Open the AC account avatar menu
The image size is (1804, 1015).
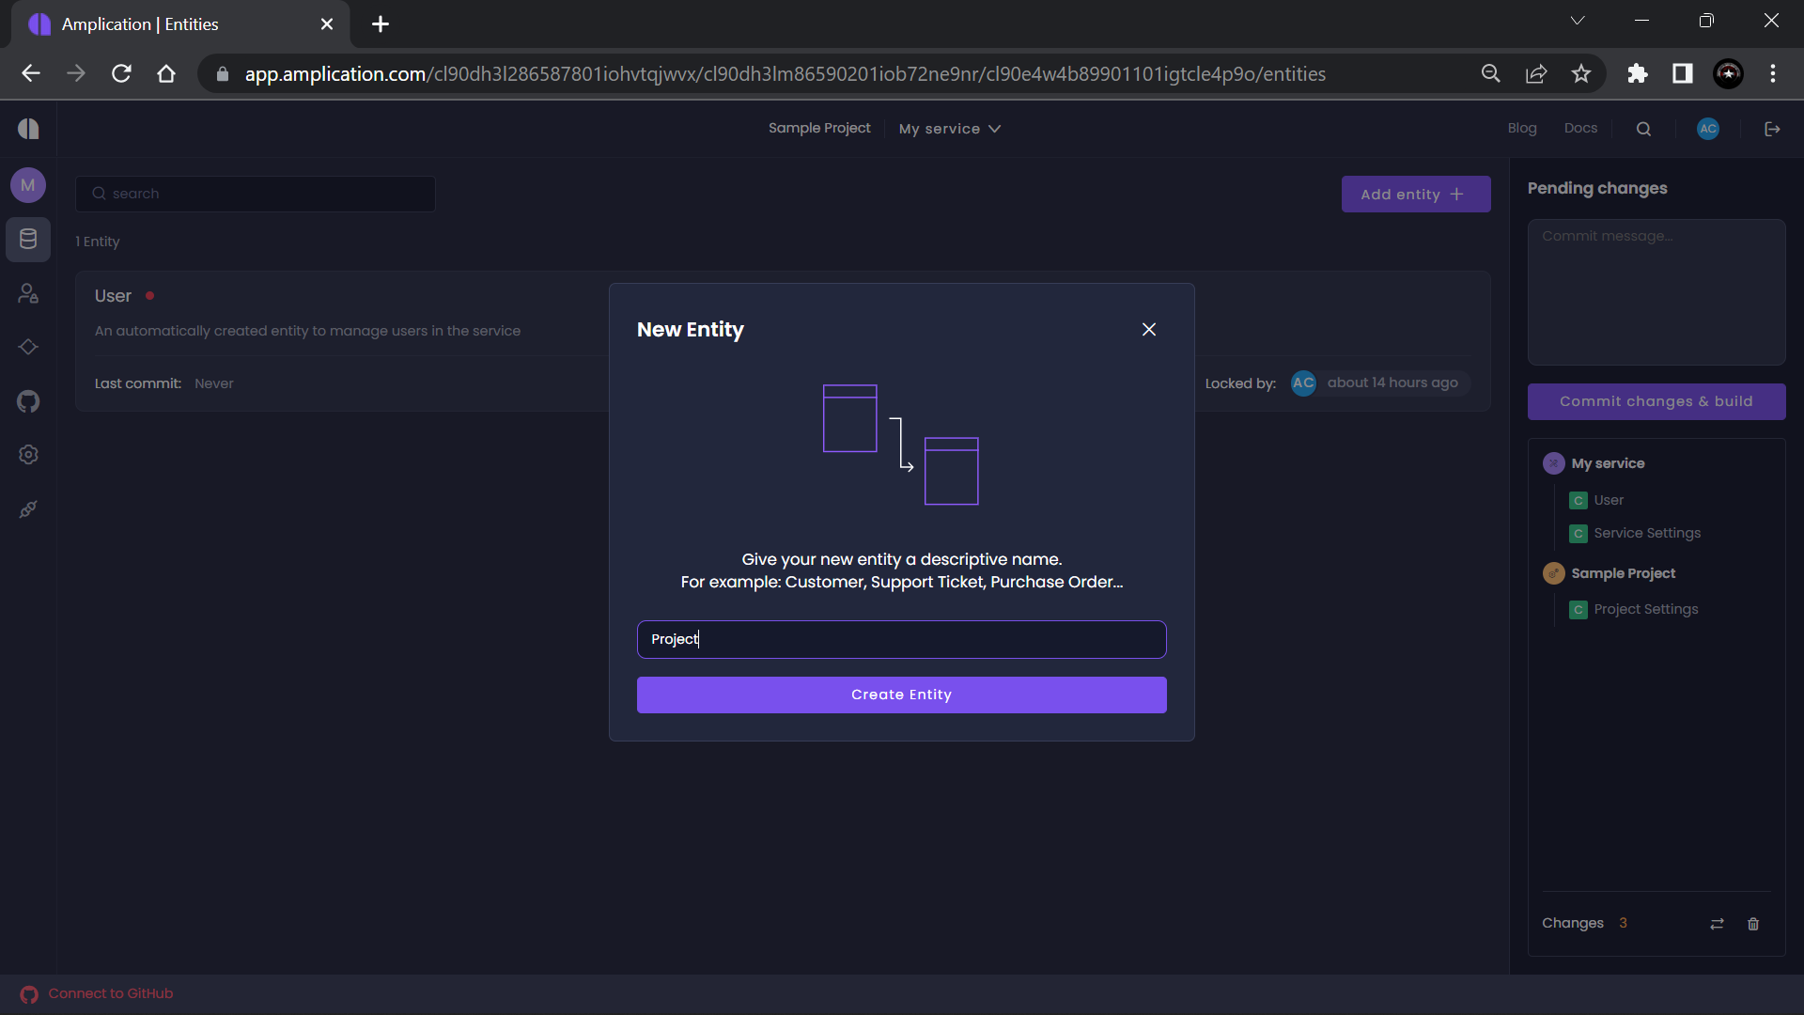click(1707, 128)
